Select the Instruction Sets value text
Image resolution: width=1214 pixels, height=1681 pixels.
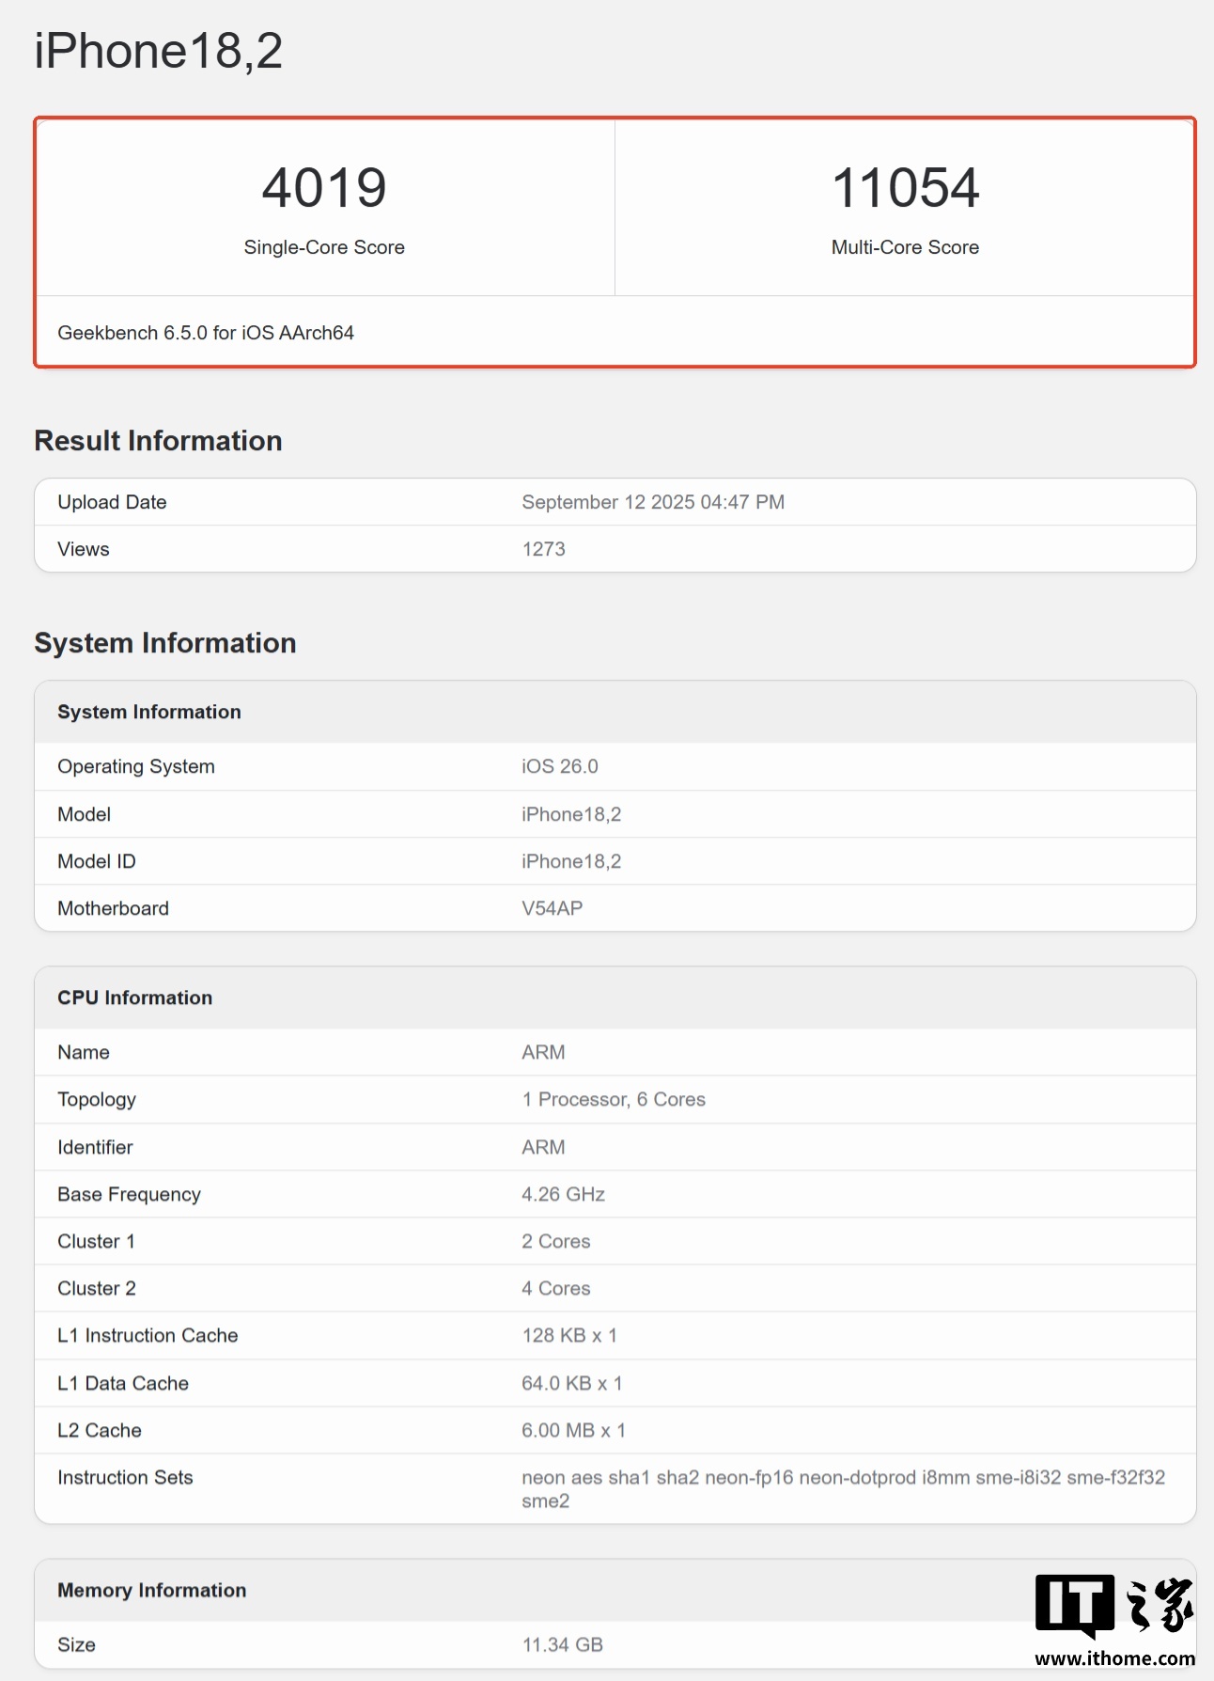843,1478
